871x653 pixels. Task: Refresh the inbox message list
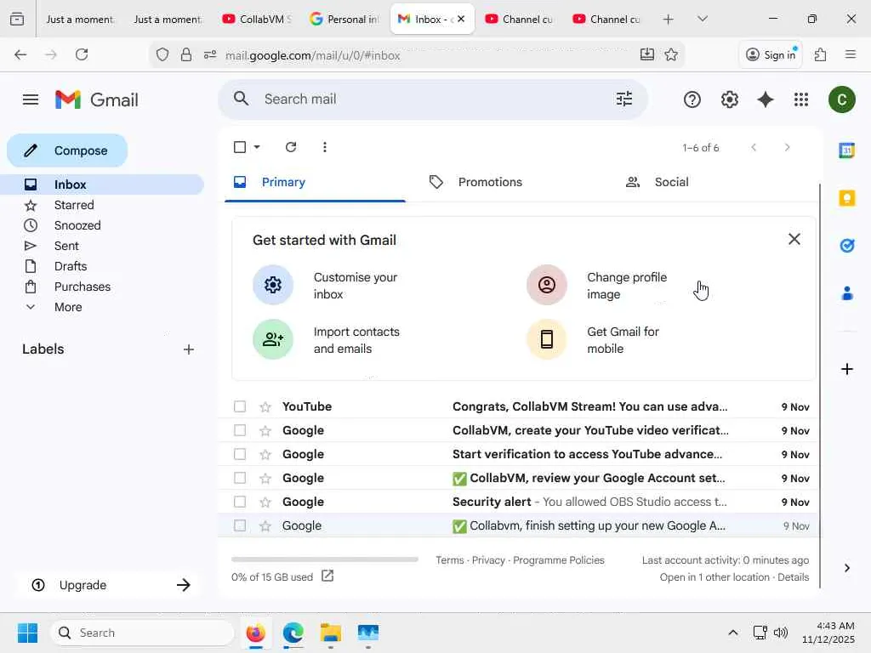[291, 147]
